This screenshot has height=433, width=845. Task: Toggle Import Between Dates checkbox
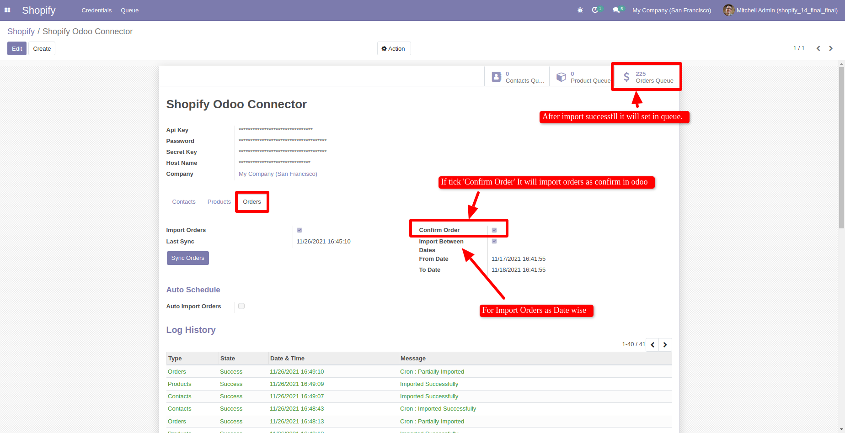click(x=494, y=241)
